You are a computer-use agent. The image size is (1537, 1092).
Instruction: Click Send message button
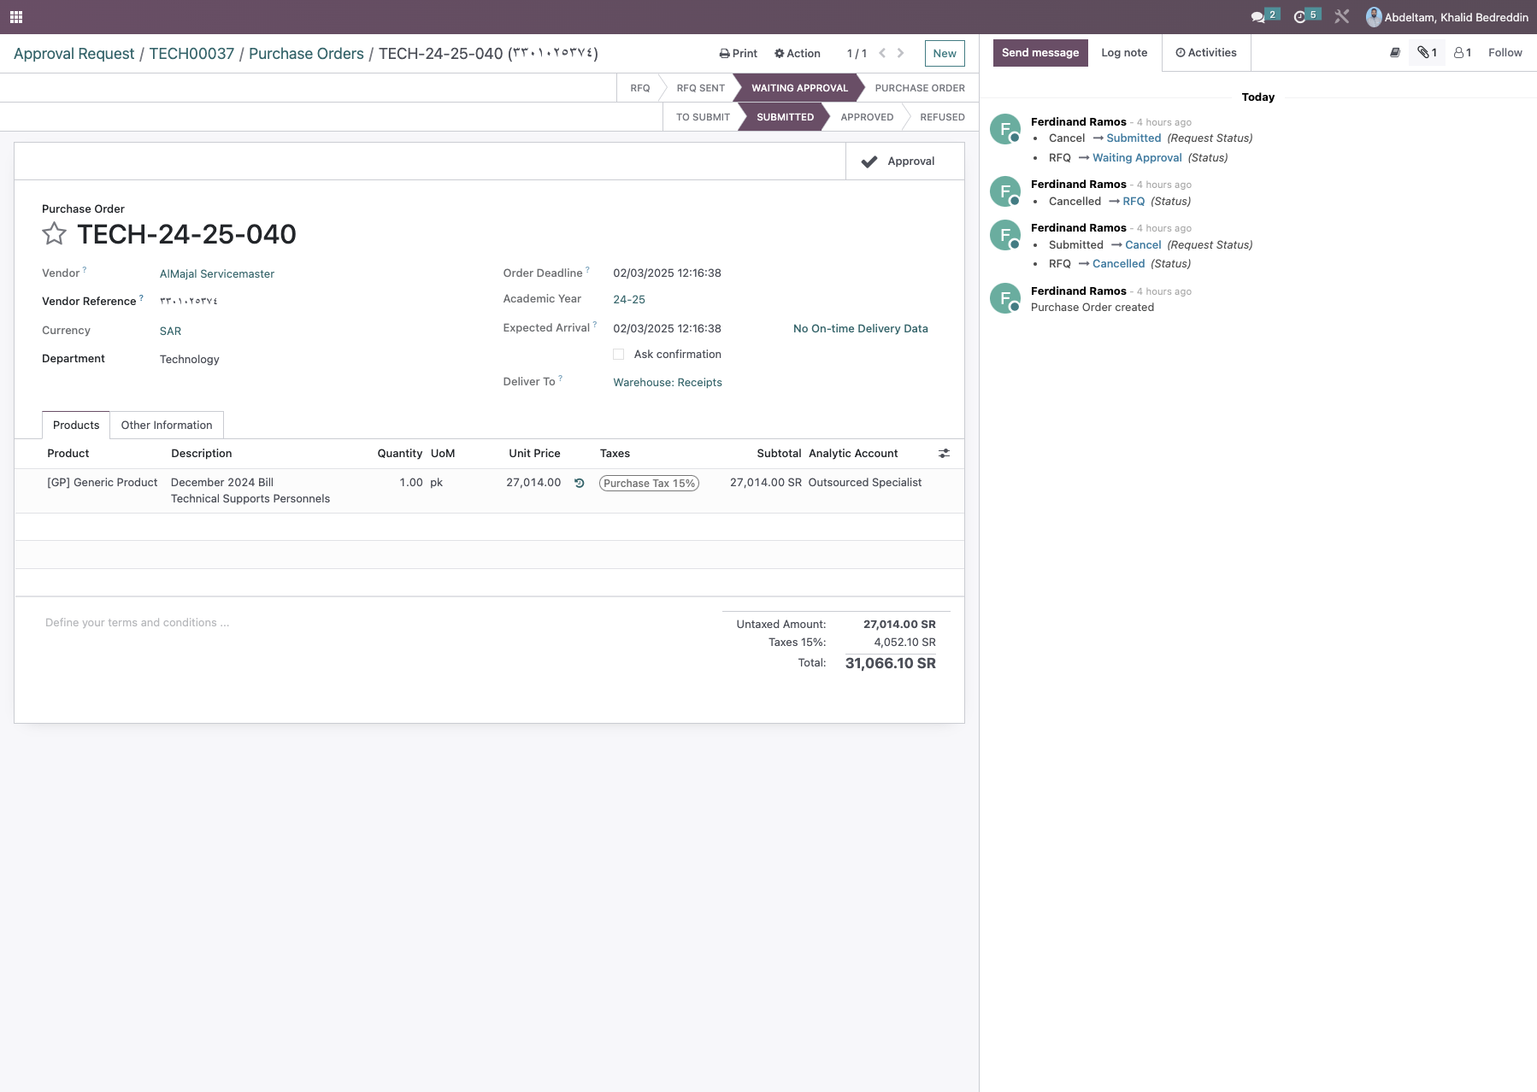(1040, 53)
